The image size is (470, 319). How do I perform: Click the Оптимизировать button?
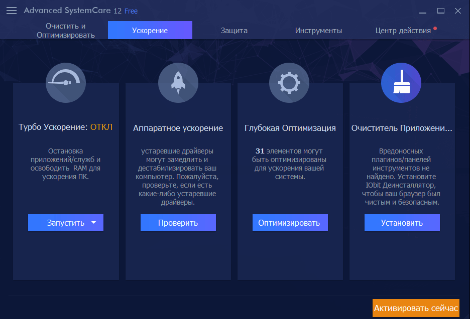click(x=290, y=223)
